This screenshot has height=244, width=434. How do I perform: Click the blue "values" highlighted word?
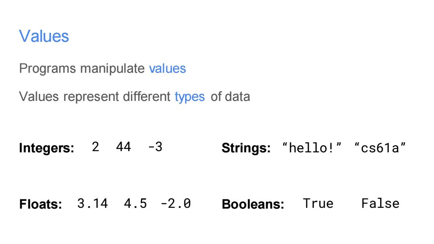(168, 68)
